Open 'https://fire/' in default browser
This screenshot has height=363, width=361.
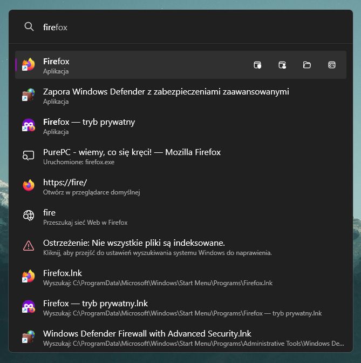[x=181, y=186]
